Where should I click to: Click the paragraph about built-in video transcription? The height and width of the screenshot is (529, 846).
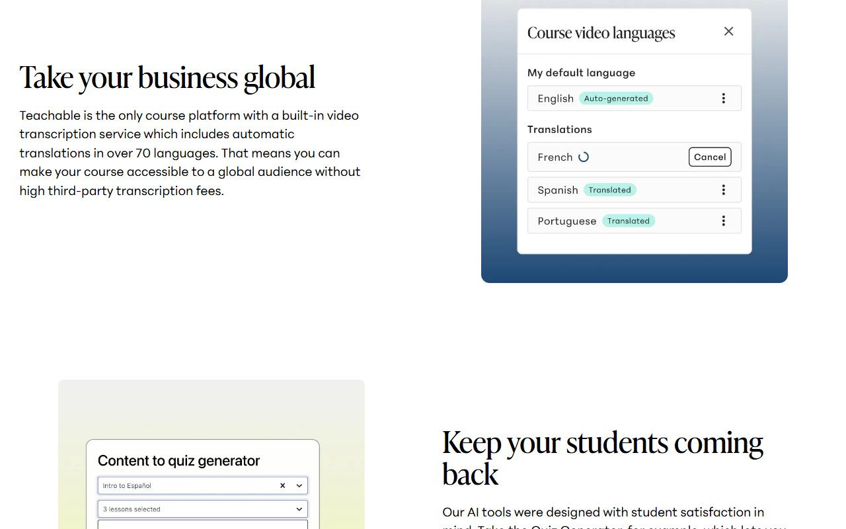[x=190, y=153]
